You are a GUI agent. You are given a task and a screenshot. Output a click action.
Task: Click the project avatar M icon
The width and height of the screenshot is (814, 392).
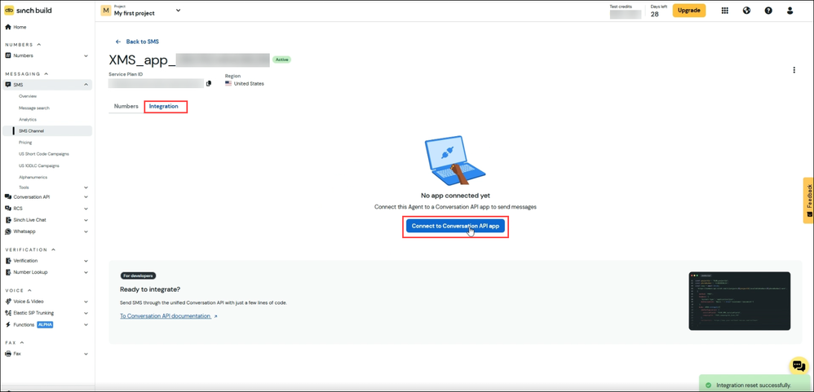coord(106,11)
